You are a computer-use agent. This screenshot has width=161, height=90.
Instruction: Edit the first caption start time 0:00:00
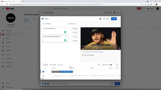pyautogui.click(x=75, y=28)
